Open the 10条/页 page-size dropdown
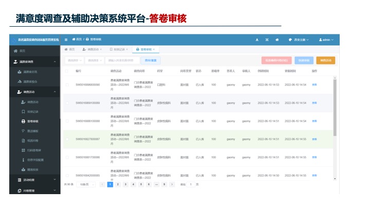The height and width of the screenshot is (208, 370). point(86,184)
